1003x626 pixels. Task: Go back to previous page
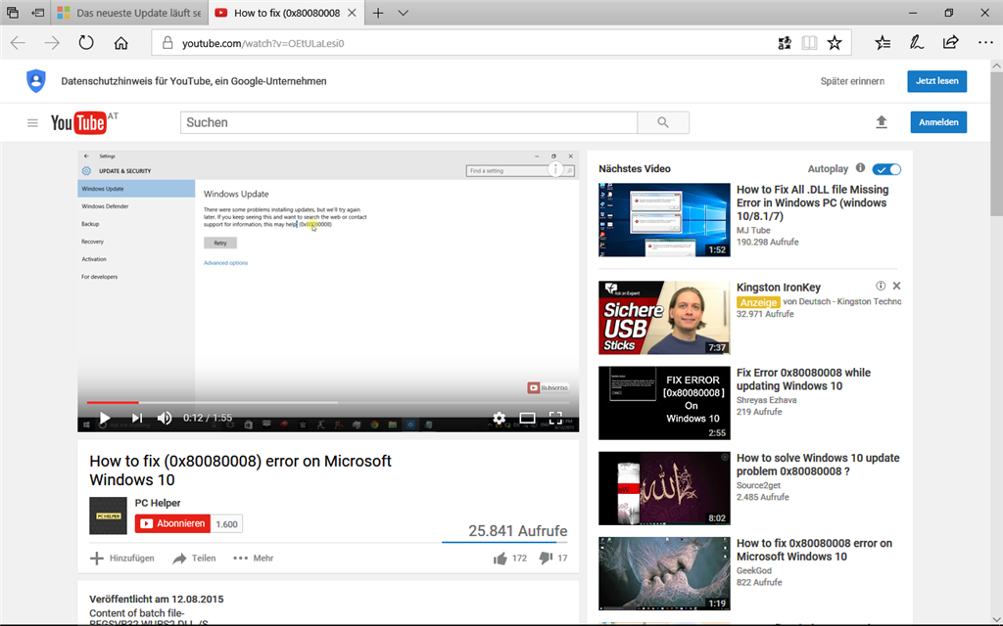(18, 43)
